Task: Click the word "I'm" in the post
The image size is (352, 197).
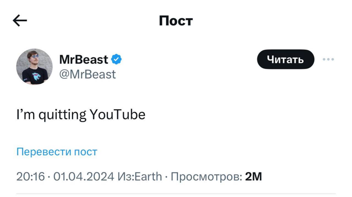Action: [26, 115]
